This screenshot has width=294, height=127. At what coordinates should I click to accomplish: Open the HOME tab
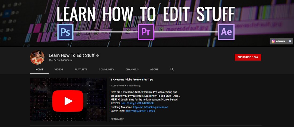coord(39,69)
